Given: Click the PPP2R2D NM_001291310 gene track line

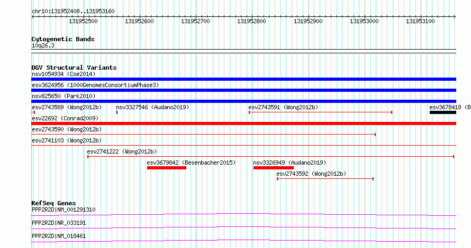Looking at the screenshot, I should pos(243,214).
